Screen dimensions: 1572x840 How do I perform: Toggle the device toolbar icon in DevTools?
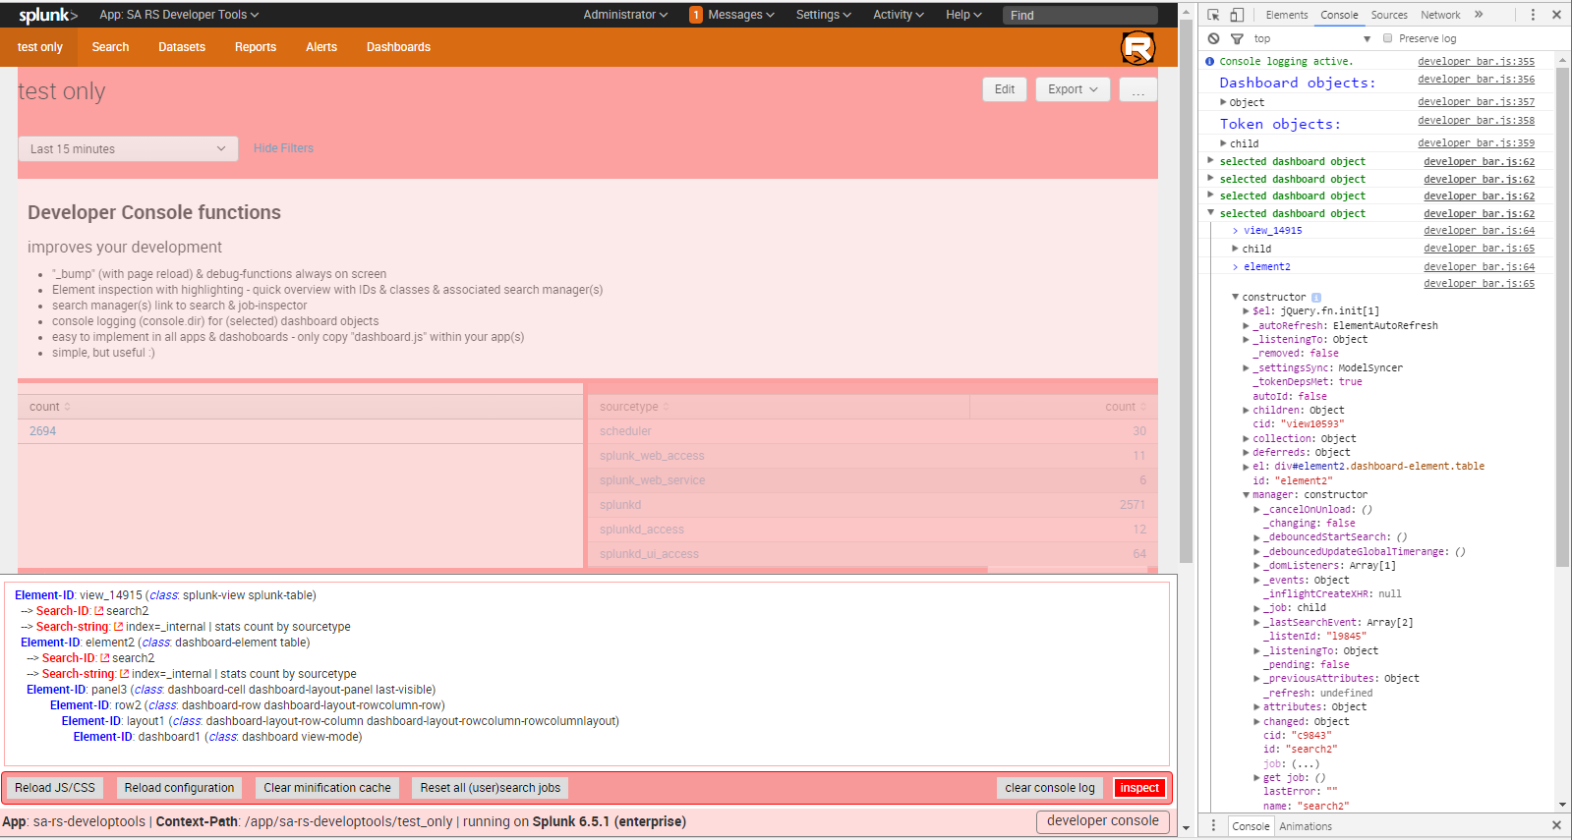(1237, 15)
